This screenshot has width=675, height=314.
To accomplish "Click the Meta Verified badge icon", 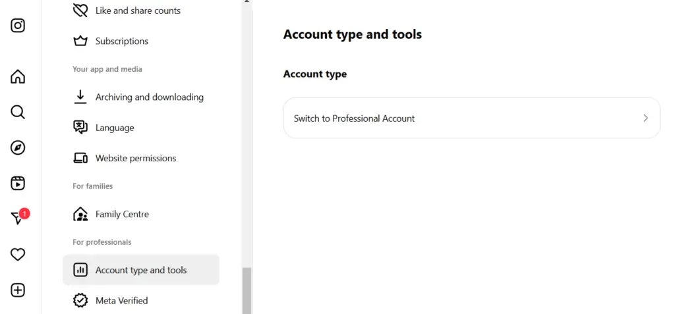I will click(x=80, y=301).
